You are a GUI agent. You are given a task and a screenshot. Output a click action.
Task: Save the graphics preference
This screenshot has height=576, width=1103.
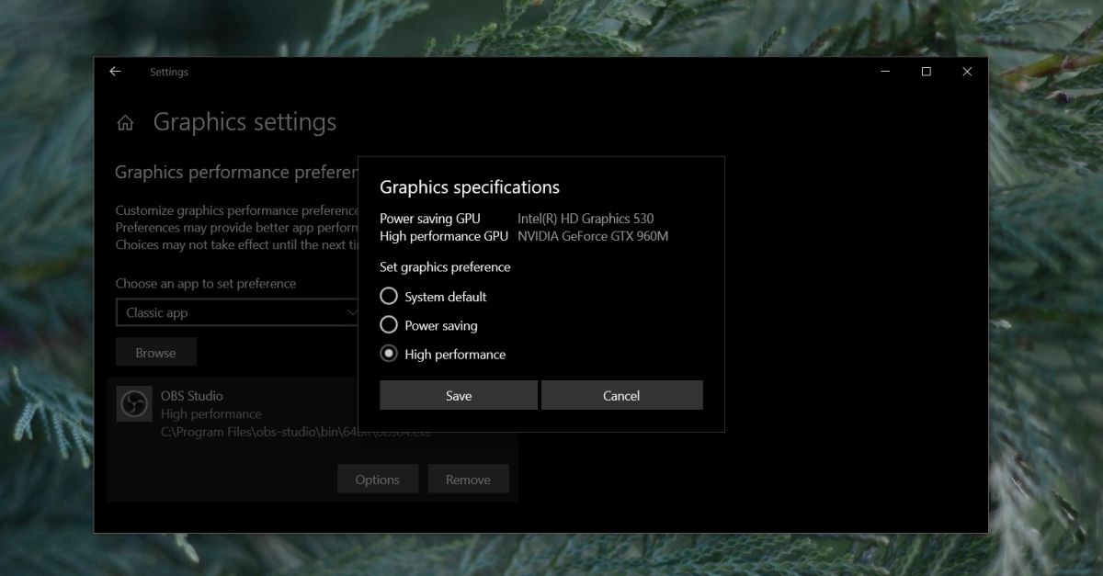point(459,395)
